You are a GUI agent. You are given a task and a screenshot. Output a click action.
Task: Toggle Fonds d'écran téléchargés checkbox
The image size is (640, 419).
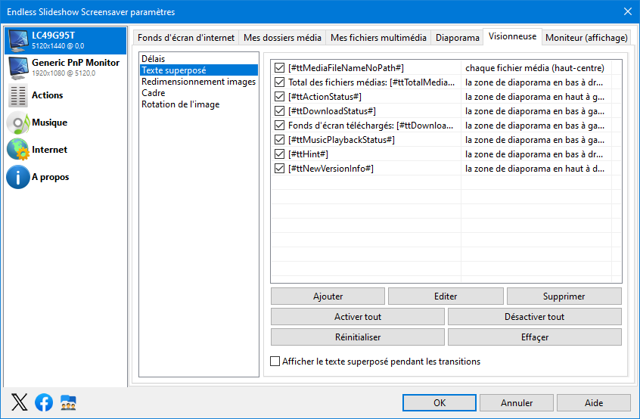click(280, 126)
